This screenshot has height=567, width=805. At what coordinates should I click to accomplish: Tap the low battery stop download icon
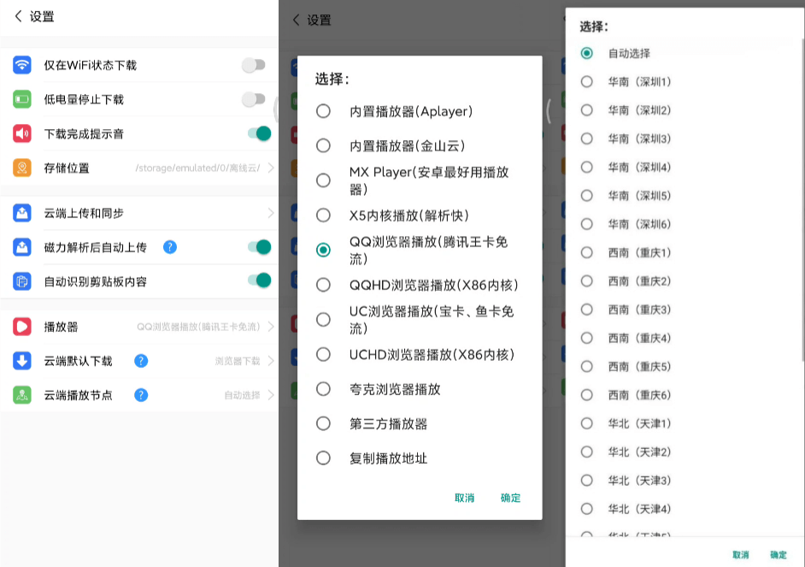(22, 99)
